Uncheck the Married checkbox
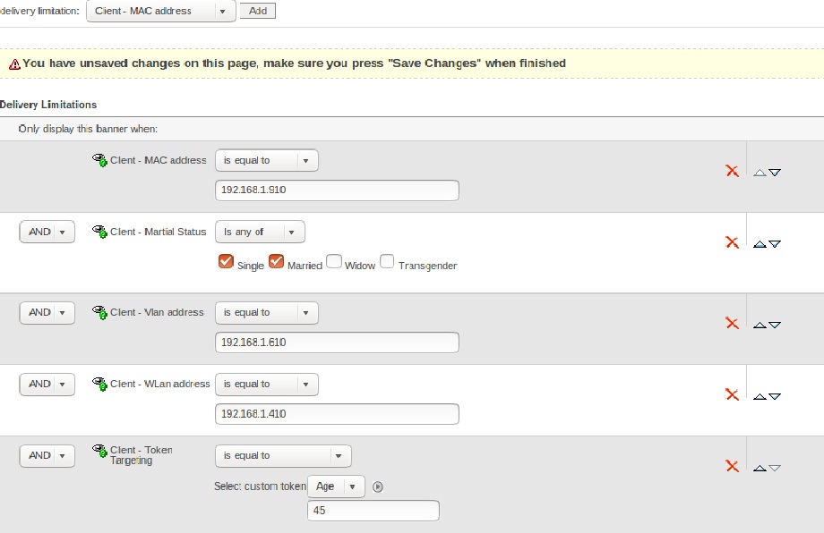Viewport: 824px width, 533px height. (x=277, y=262)
